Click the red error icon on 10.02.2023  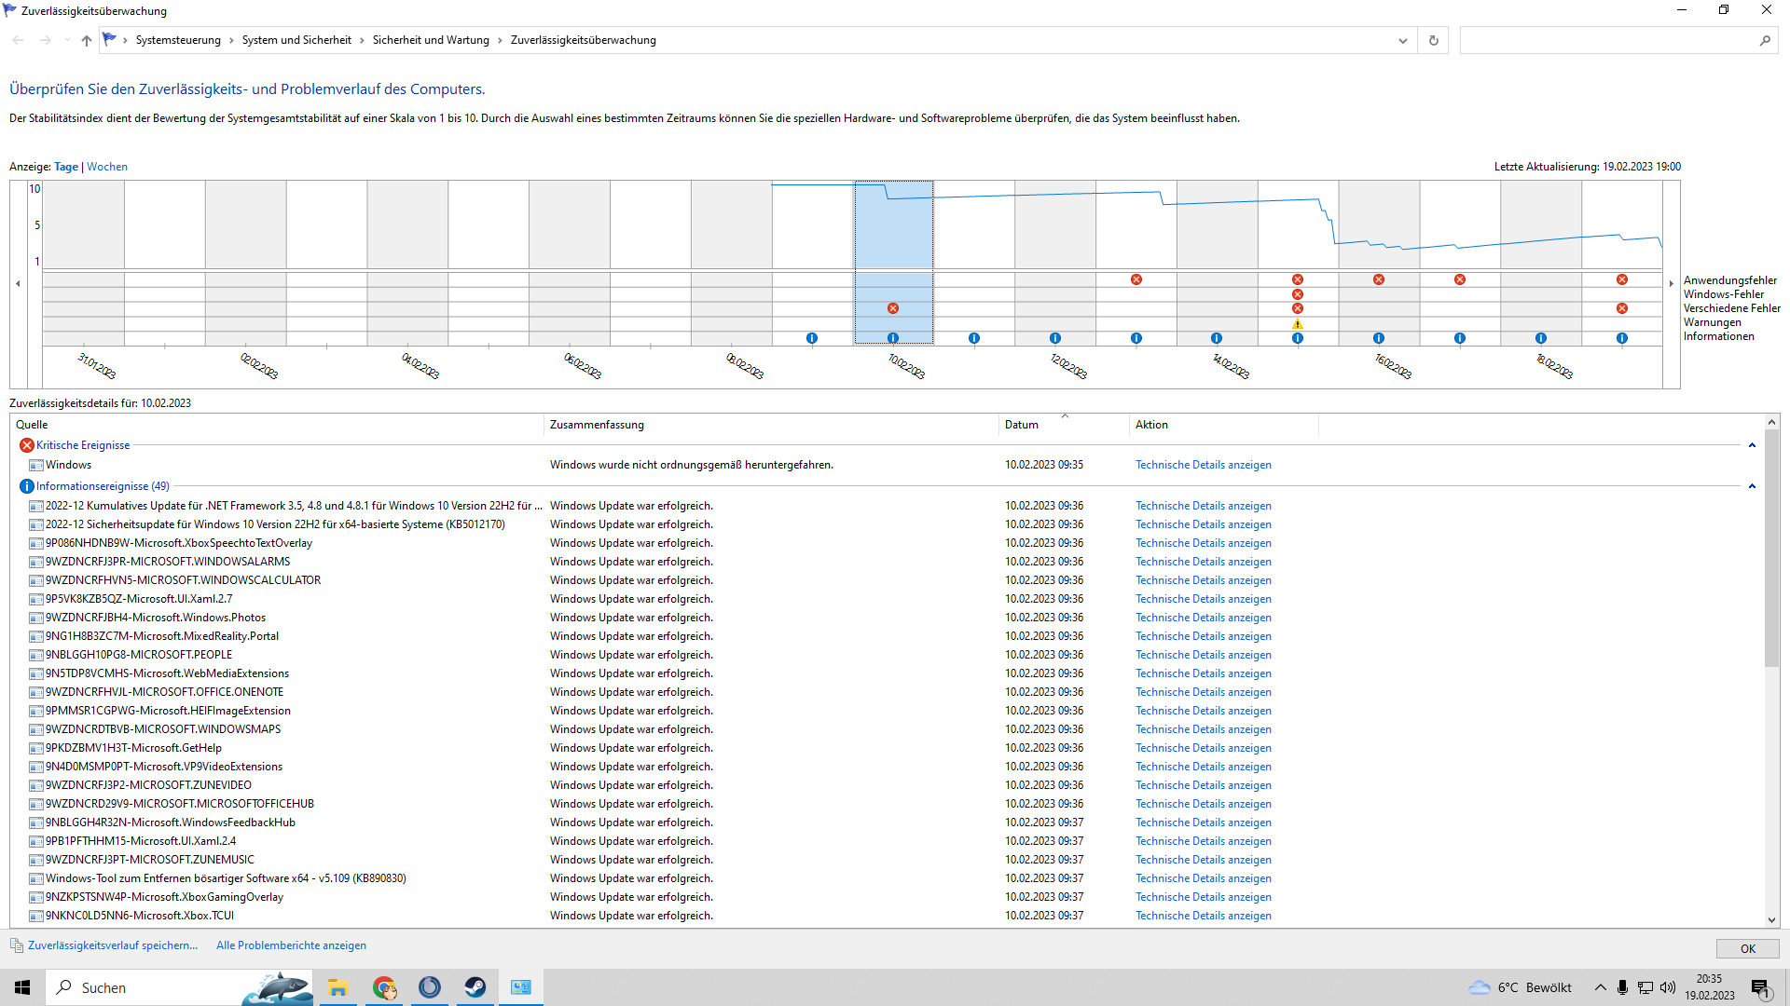coord(893,308)
